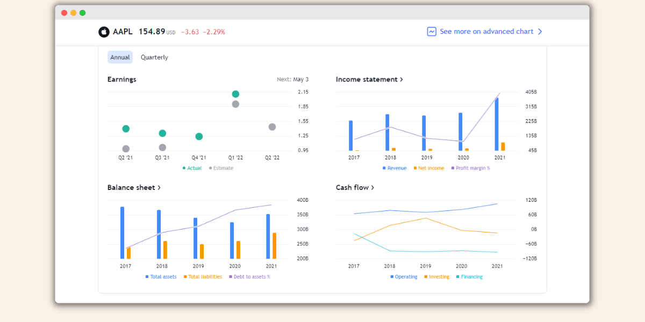
Task: Toggle the Total assets series visibility
Action: pyautogui.click(x=146, y=276)
